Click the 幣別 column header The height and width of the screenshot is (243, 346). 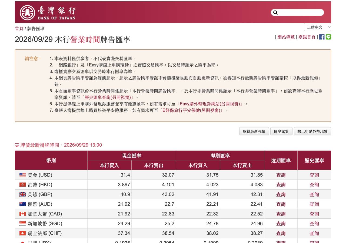(51, 160)
